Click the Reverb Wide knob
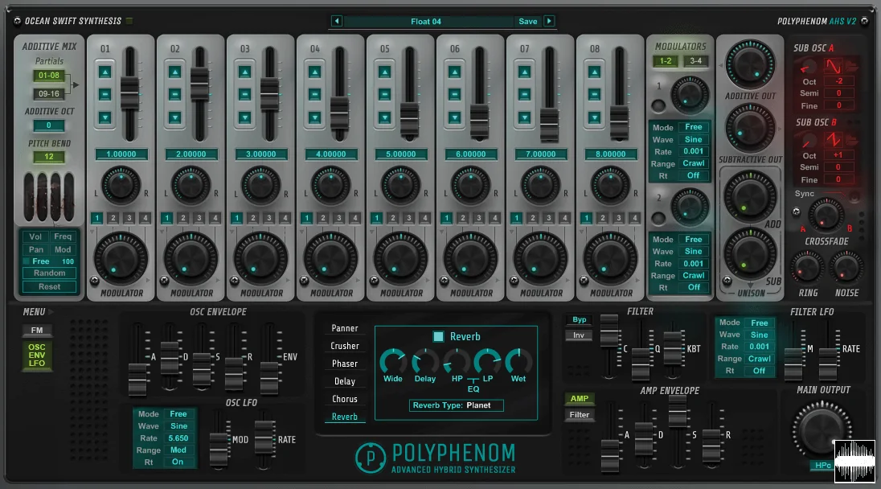 (x=393, y=361)
